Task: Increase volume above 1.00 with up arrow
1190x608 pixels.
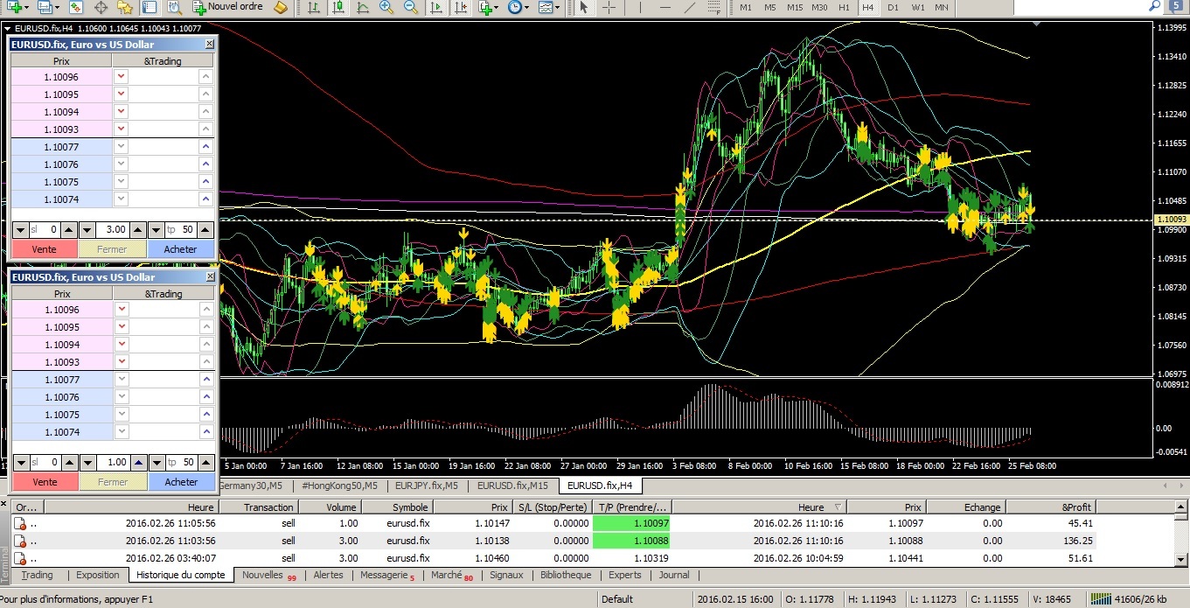Action: coord(137,462)
